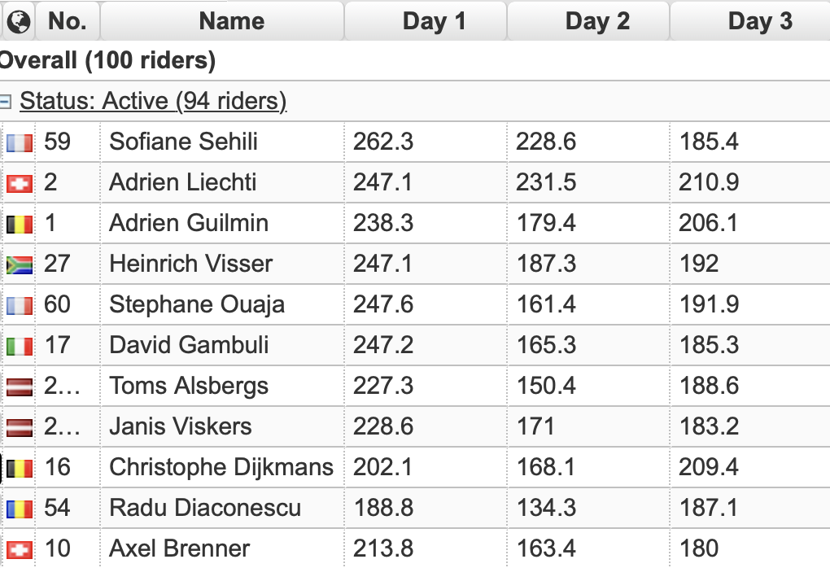Click the Latvian flag beside Toms Alsbergs
Viewport: 830px width, 568px height.
click(x=20, y=387)
